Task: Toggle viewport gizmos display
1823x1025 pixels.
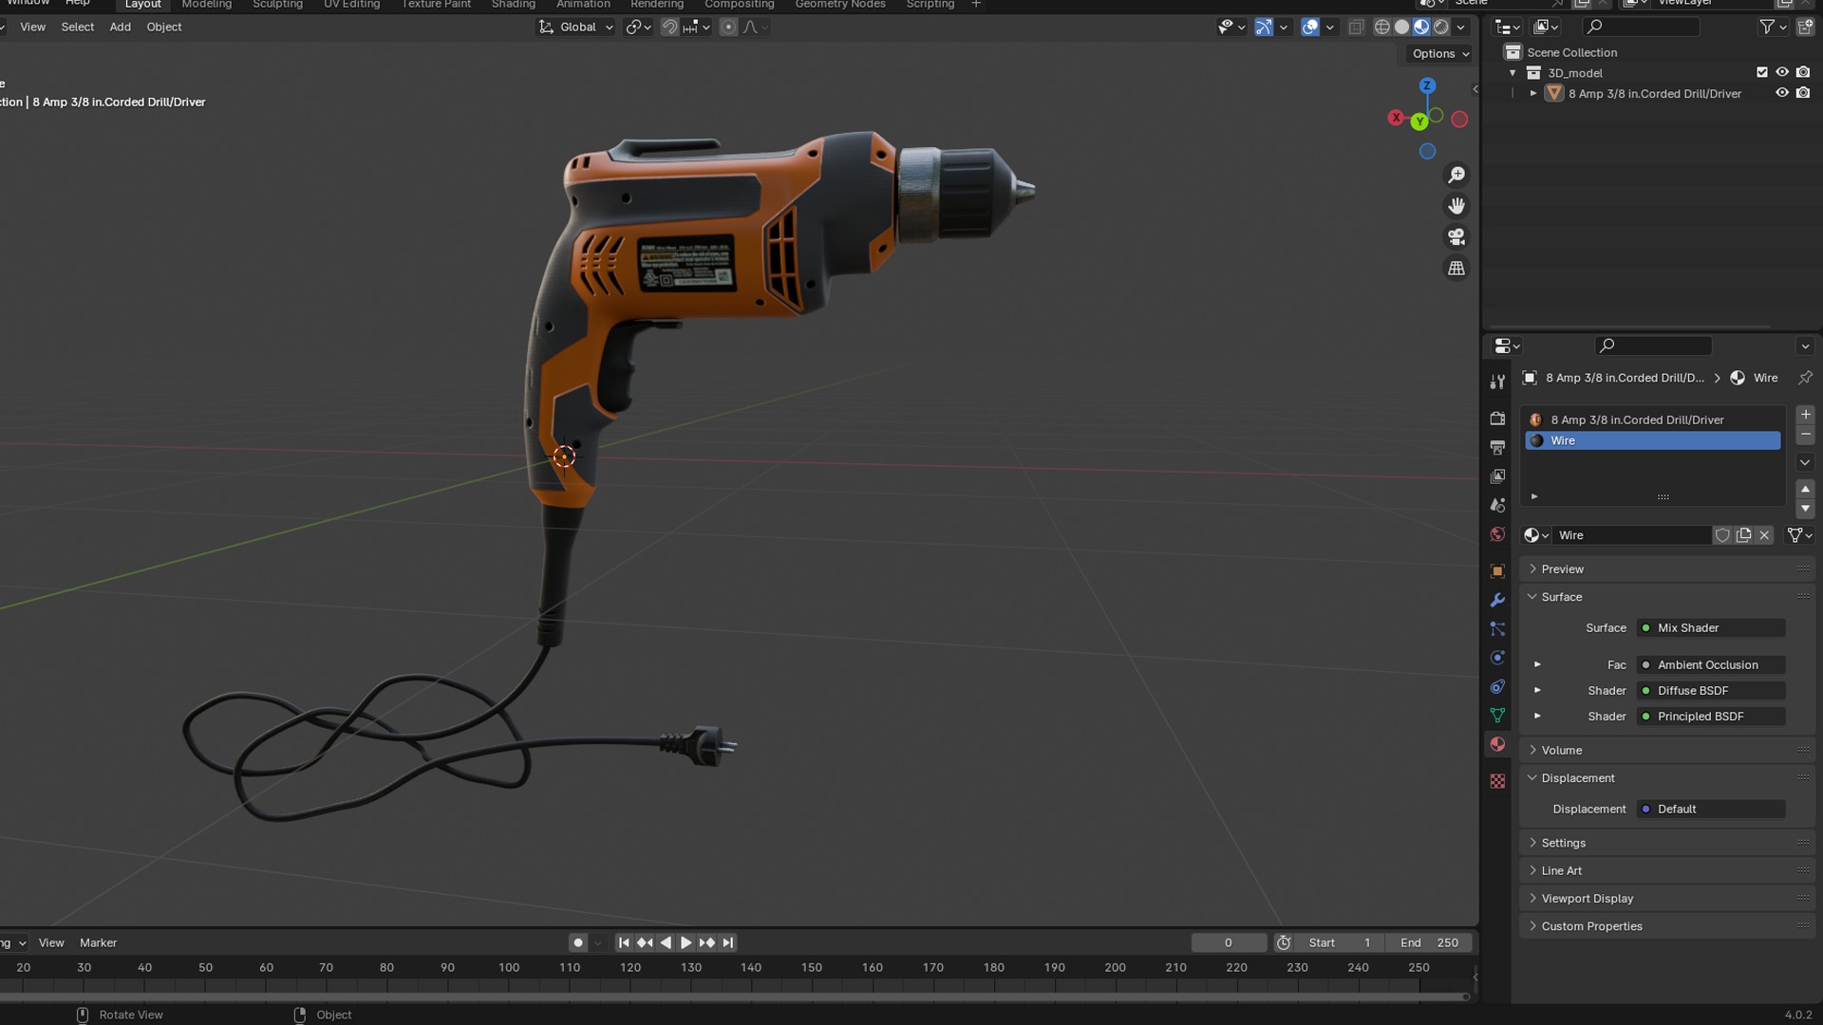Action: pyautogui.click(x=1263, y=28)
